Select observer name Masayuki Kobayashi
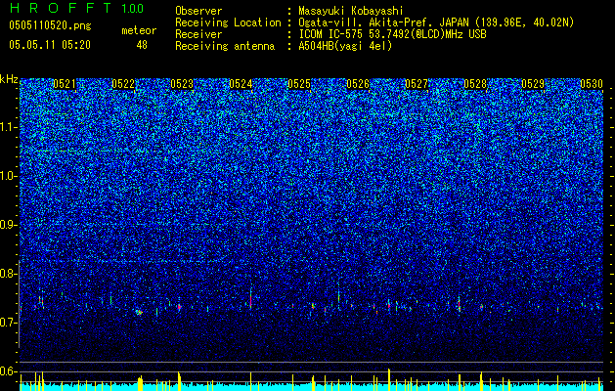The width and height of the screenshot is (615, 391). 351,11
